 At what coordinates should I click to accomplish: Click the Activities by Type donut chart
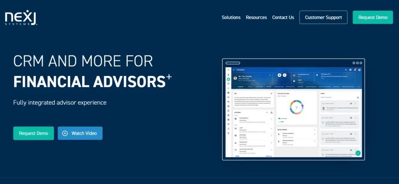pyautogui.click(x=297, y=107)
